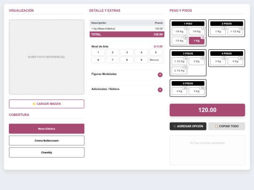Select 2 Kg under 3 PISOS
Image resolution: width=254 pixels, height=190 pixels.
pyautogui.click(x=197, y=61)
